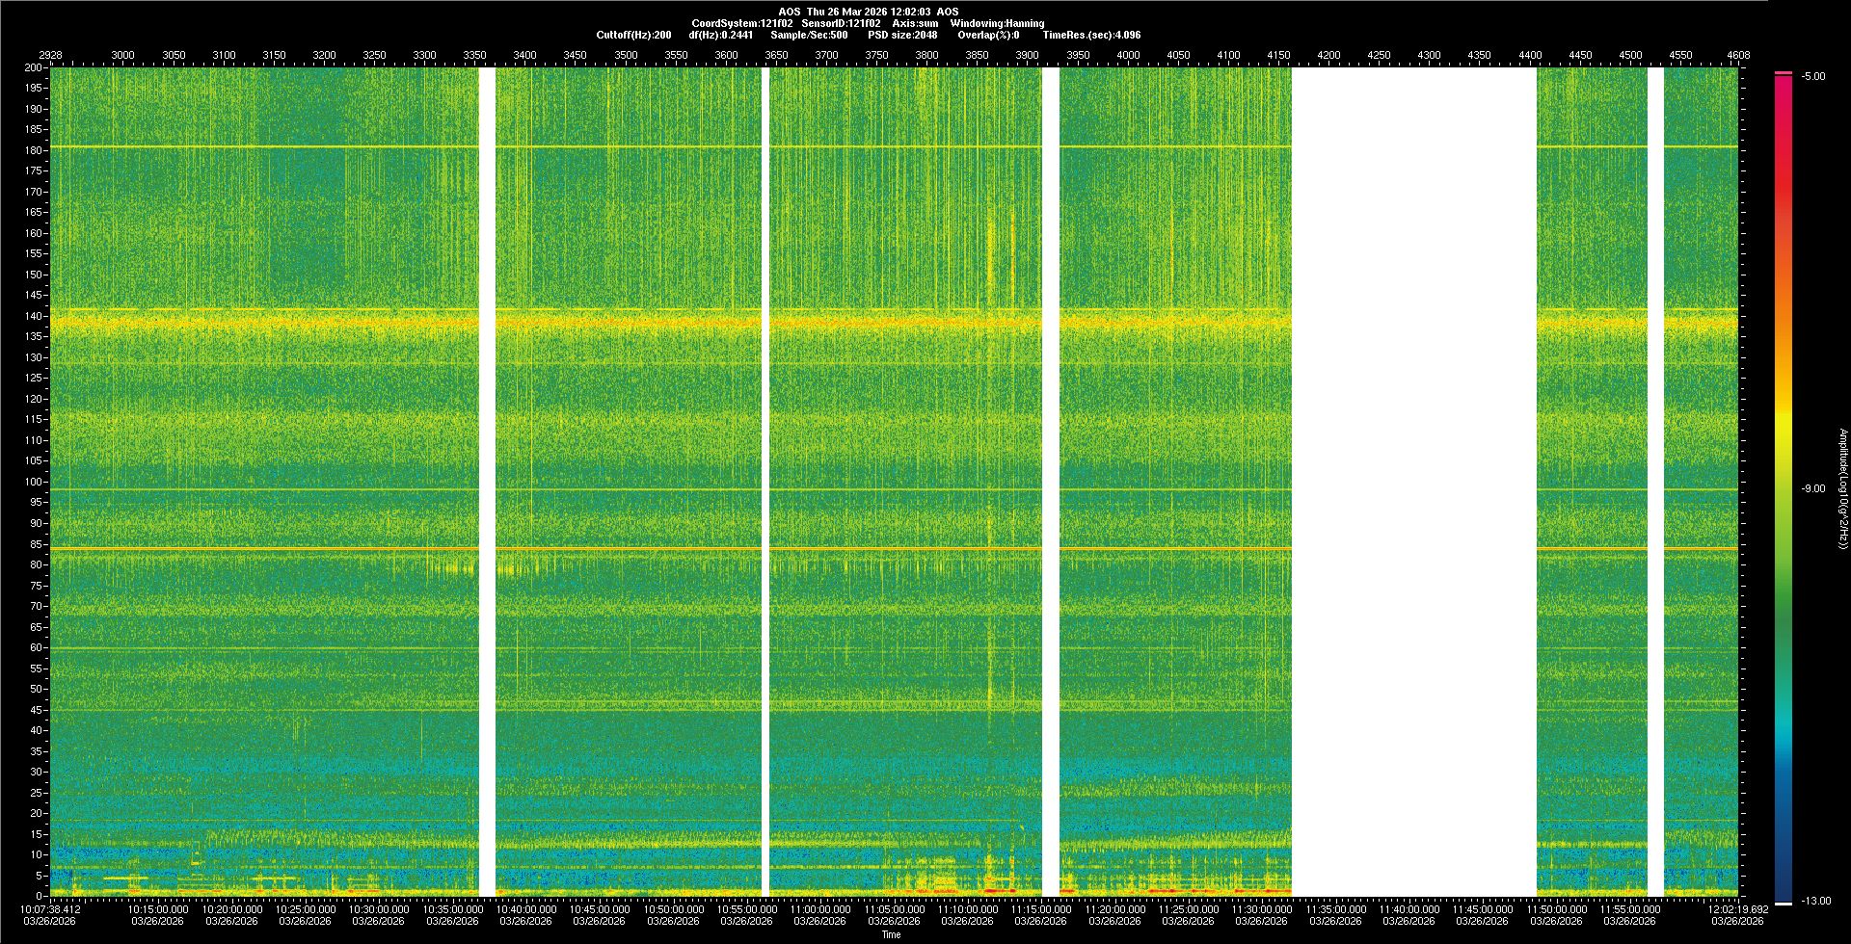Viewport: 1851px width, 944px height.
Task: Click the 4608 label on top axis
Action: click(x=1737, y=55)
